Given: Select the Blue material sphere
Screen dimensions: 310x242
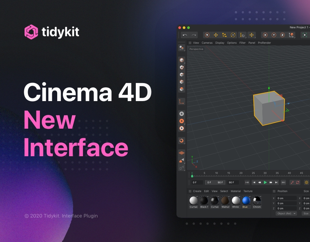Looking at the screenshot, I should [246, 201].
